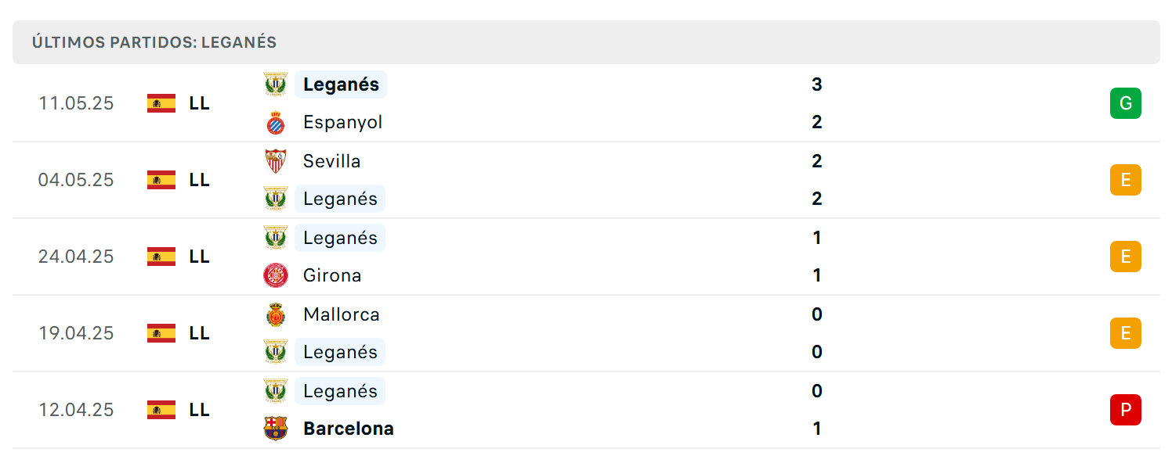Click the E badge for Sevilla match
This screenshot has height=463, width=1172.
pos(1126,180)
